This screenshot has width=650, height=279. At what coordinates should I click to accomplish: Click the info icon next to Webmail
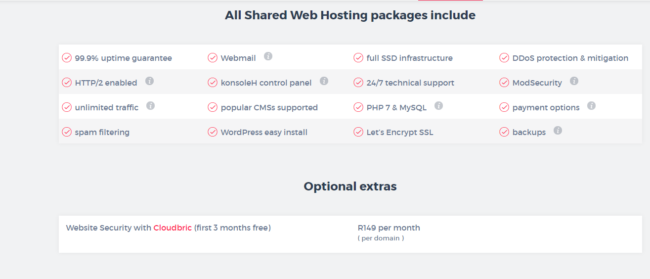pyautogui.click(x=268, y=56)
